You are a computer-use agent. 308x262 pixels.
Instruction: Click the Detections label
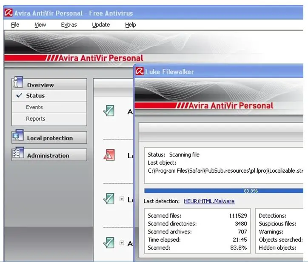click(x=272, y=216)
